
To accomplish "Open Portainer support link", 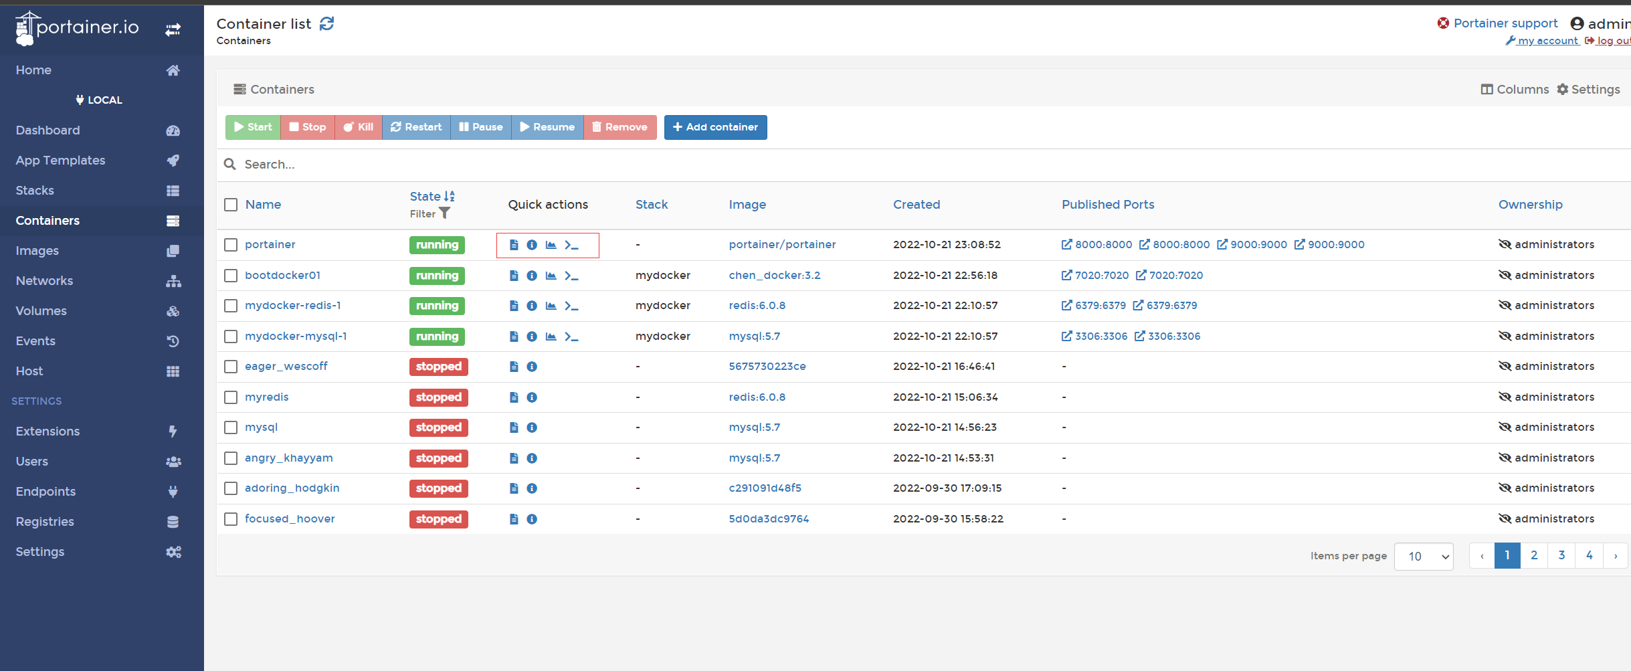I will (1497, 23).
